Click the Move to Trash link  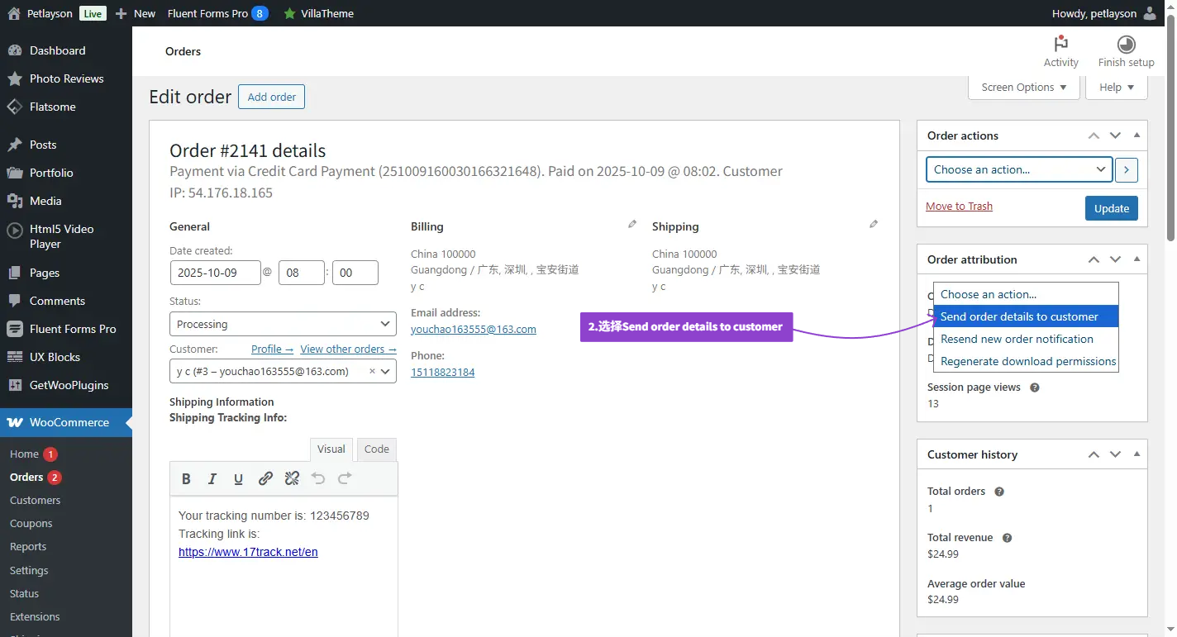click(x=959, y=207)
